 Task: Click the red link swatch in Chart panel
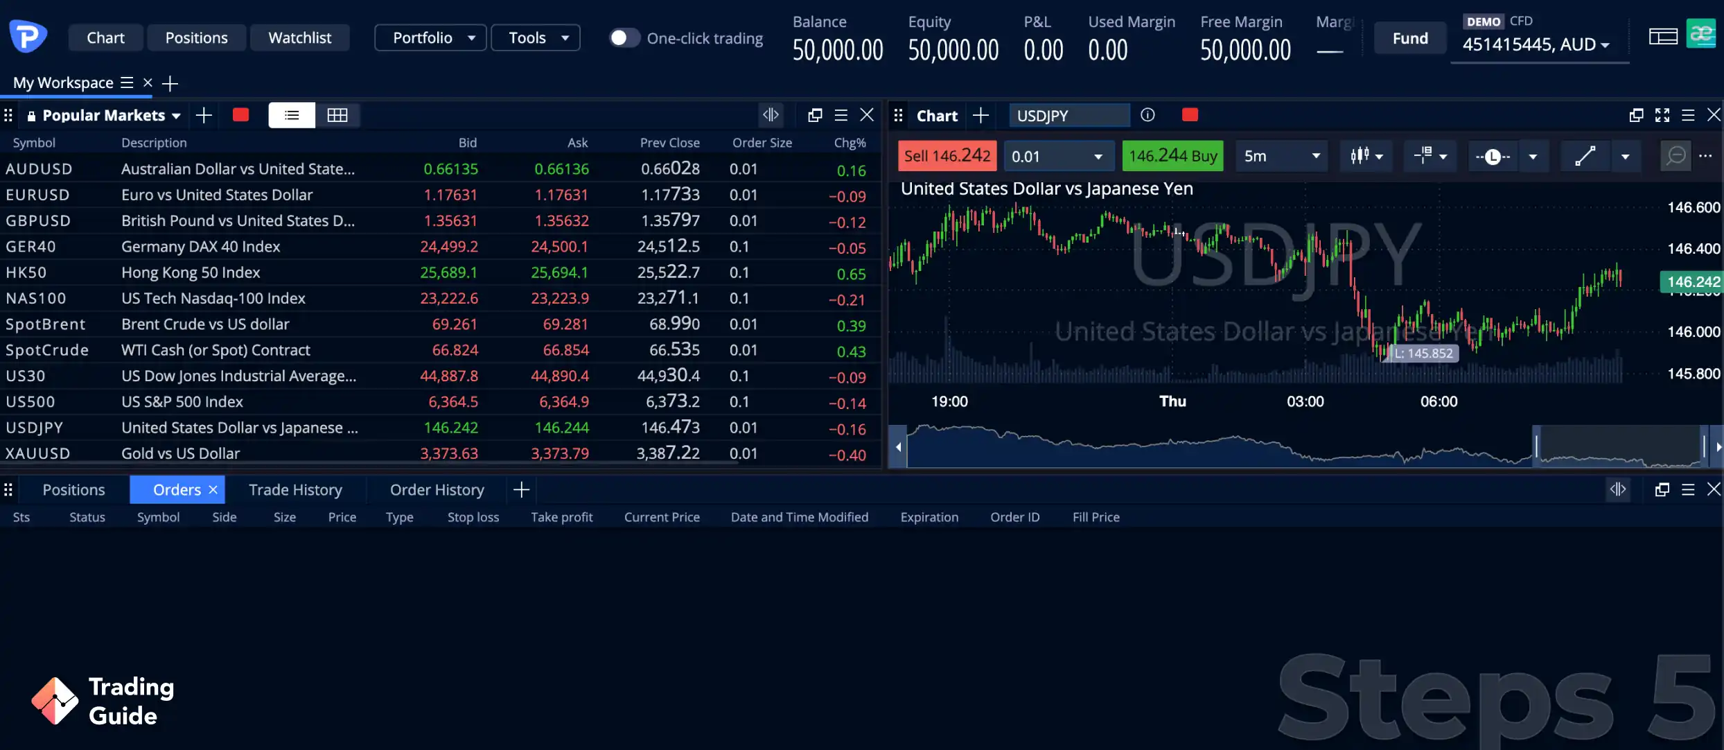click(1190, 115)
